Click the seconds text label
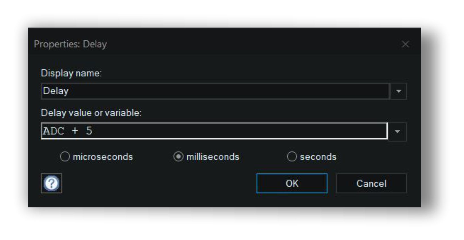The image size is (464, 240). (318, 157)
